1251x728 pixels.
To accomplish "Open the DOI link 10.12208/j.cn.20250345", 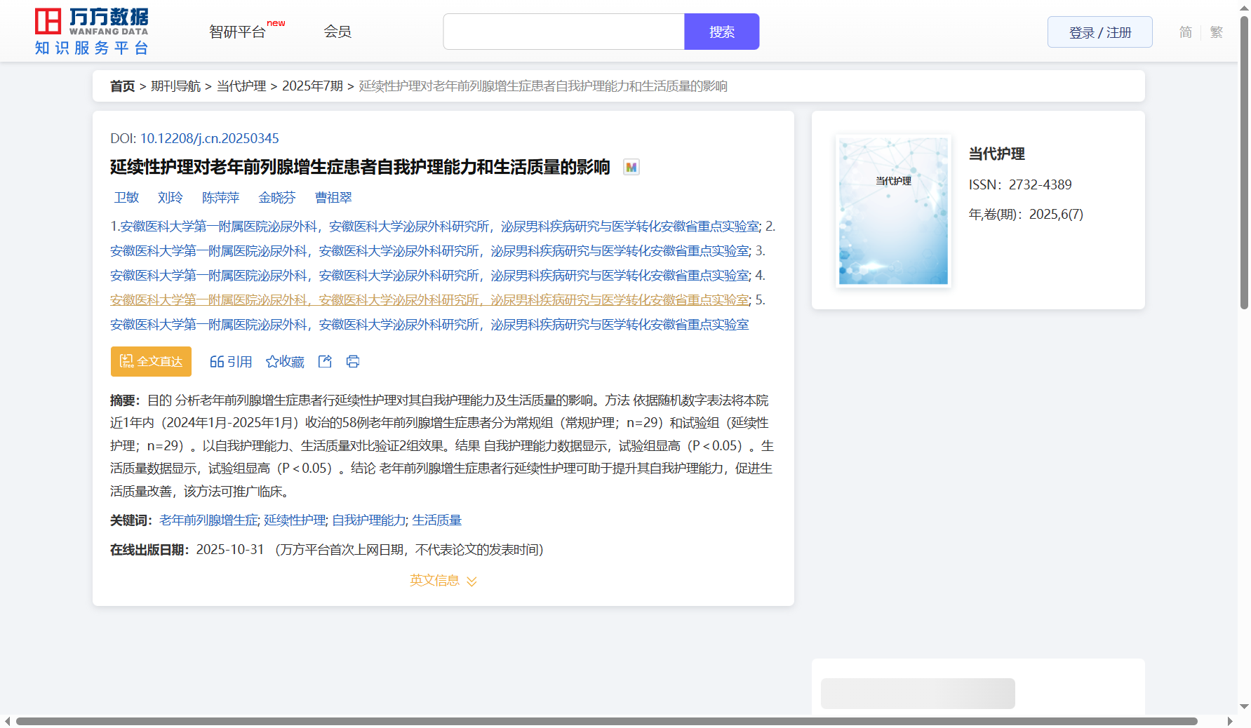I will pos(209,139).
